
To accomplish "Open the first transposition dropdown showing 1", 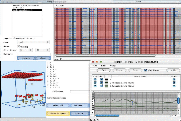I will point(26,50).
